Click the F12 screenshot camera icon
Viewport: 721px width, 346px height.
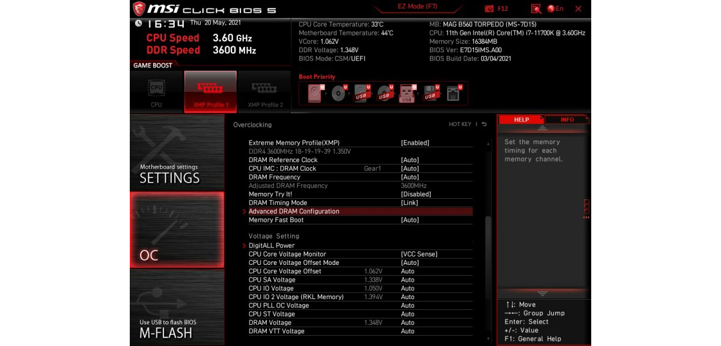[x=489, y=9]
